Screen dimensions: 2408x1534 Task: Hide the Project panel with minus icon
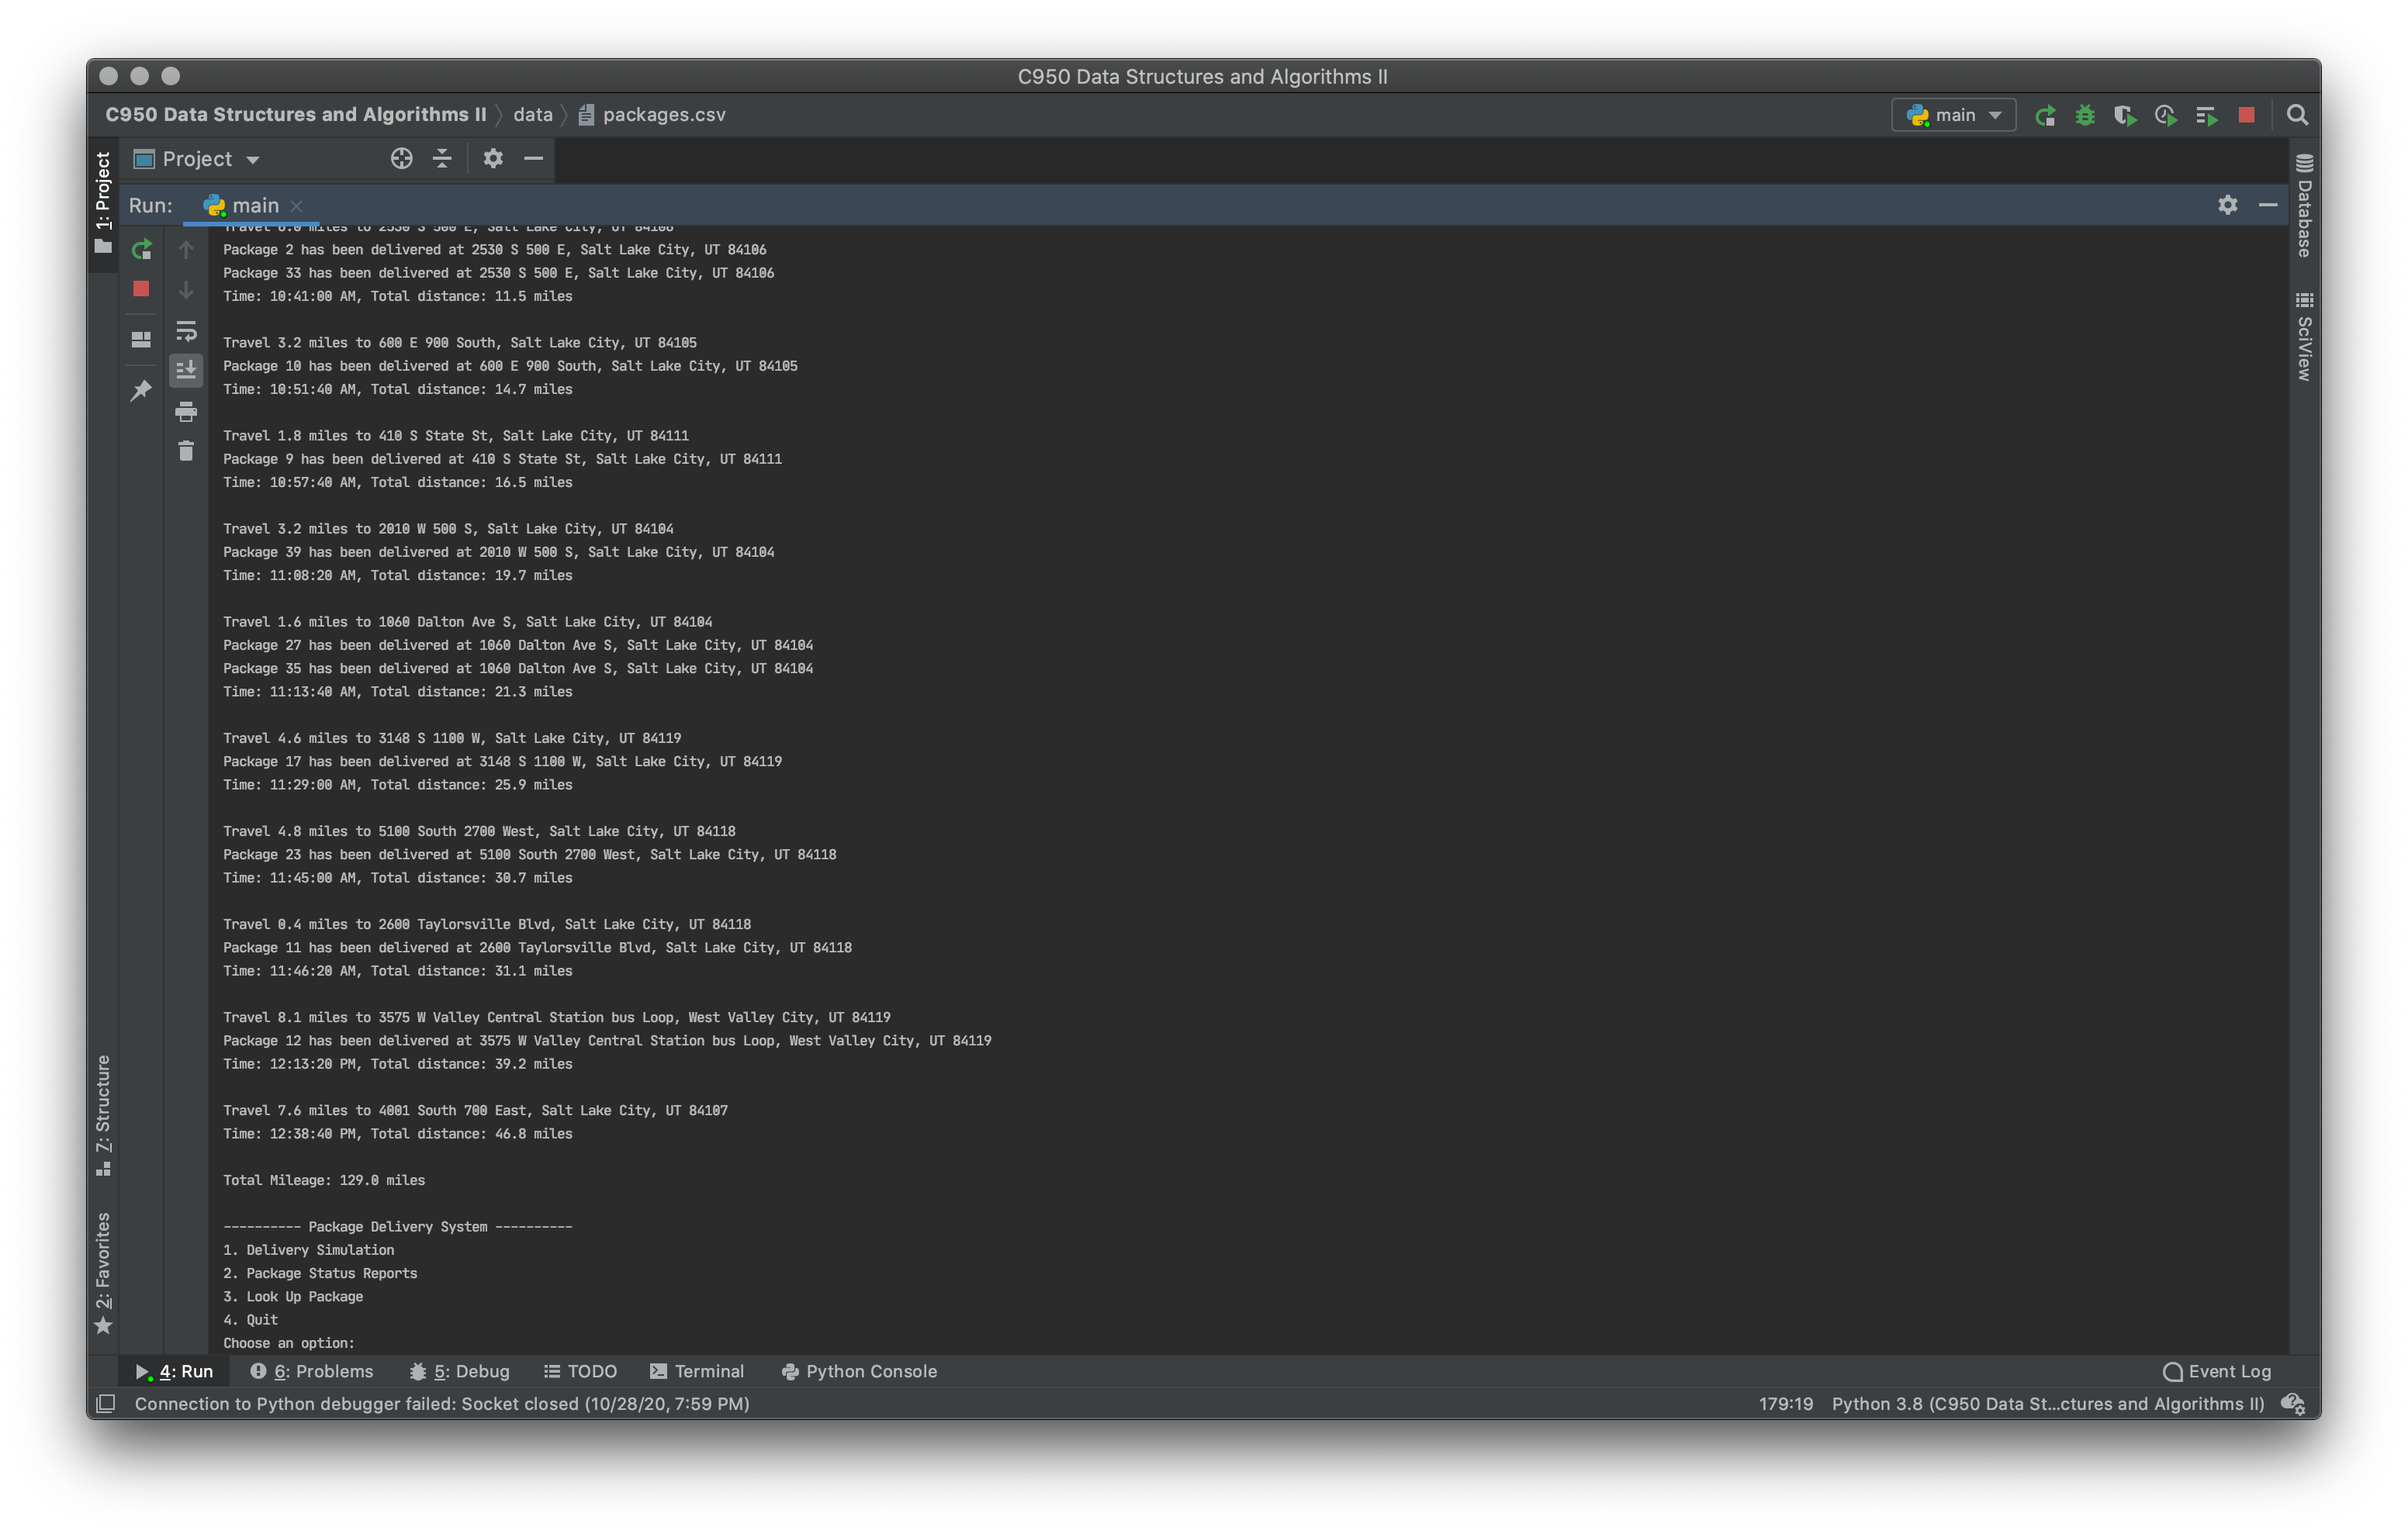coord(534,159)
